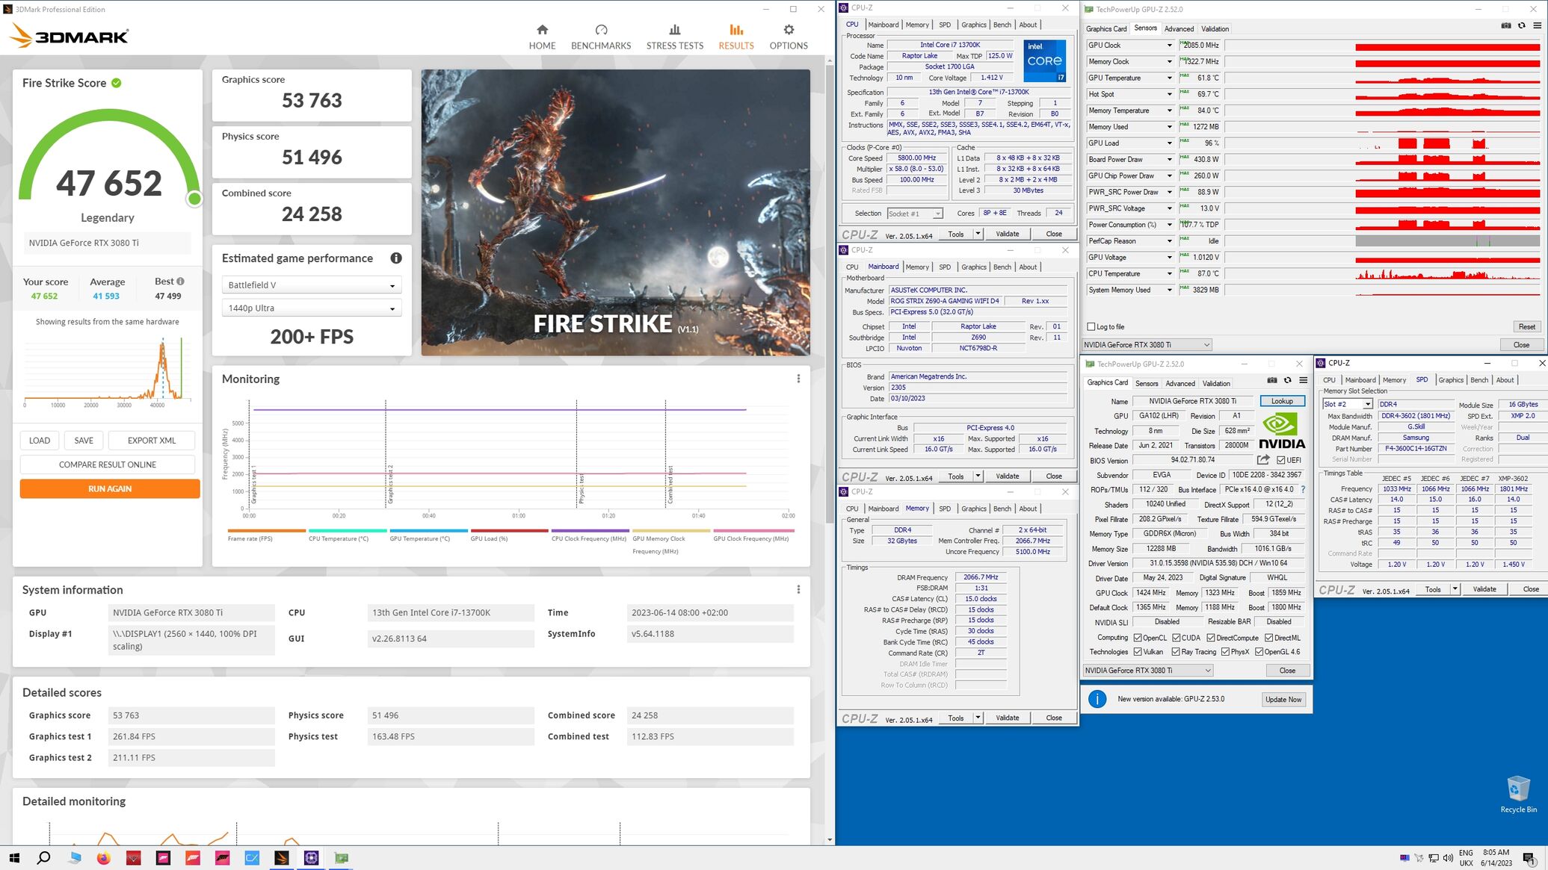Open the GPU selector dropdown in GPU-Z Sensors window
Screen dimensions: 1548x870
tap(1147, 345)
